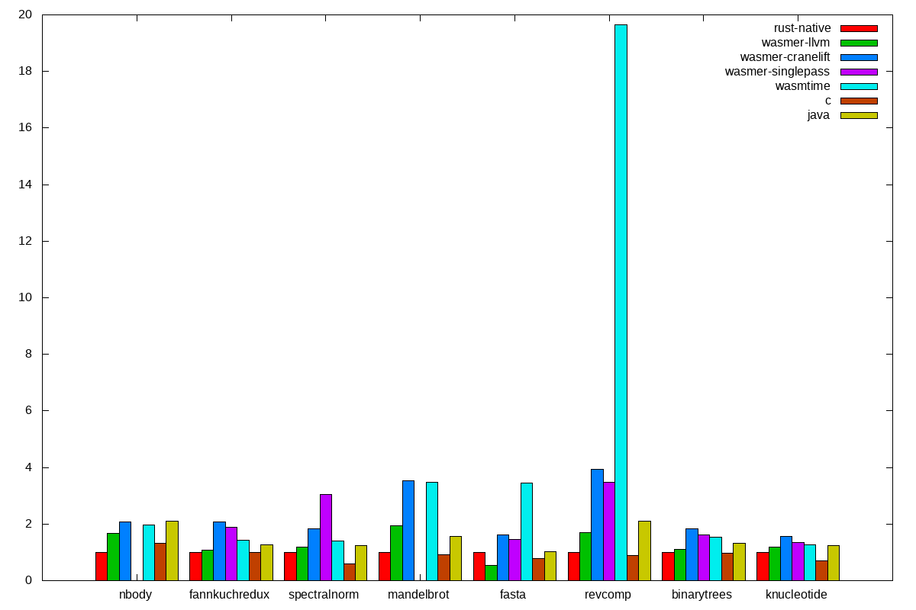Image resolution: width=916 pixels, height=610 pixels.
Task: Click the '14' y-axis tick label
Action: point(25,185)
